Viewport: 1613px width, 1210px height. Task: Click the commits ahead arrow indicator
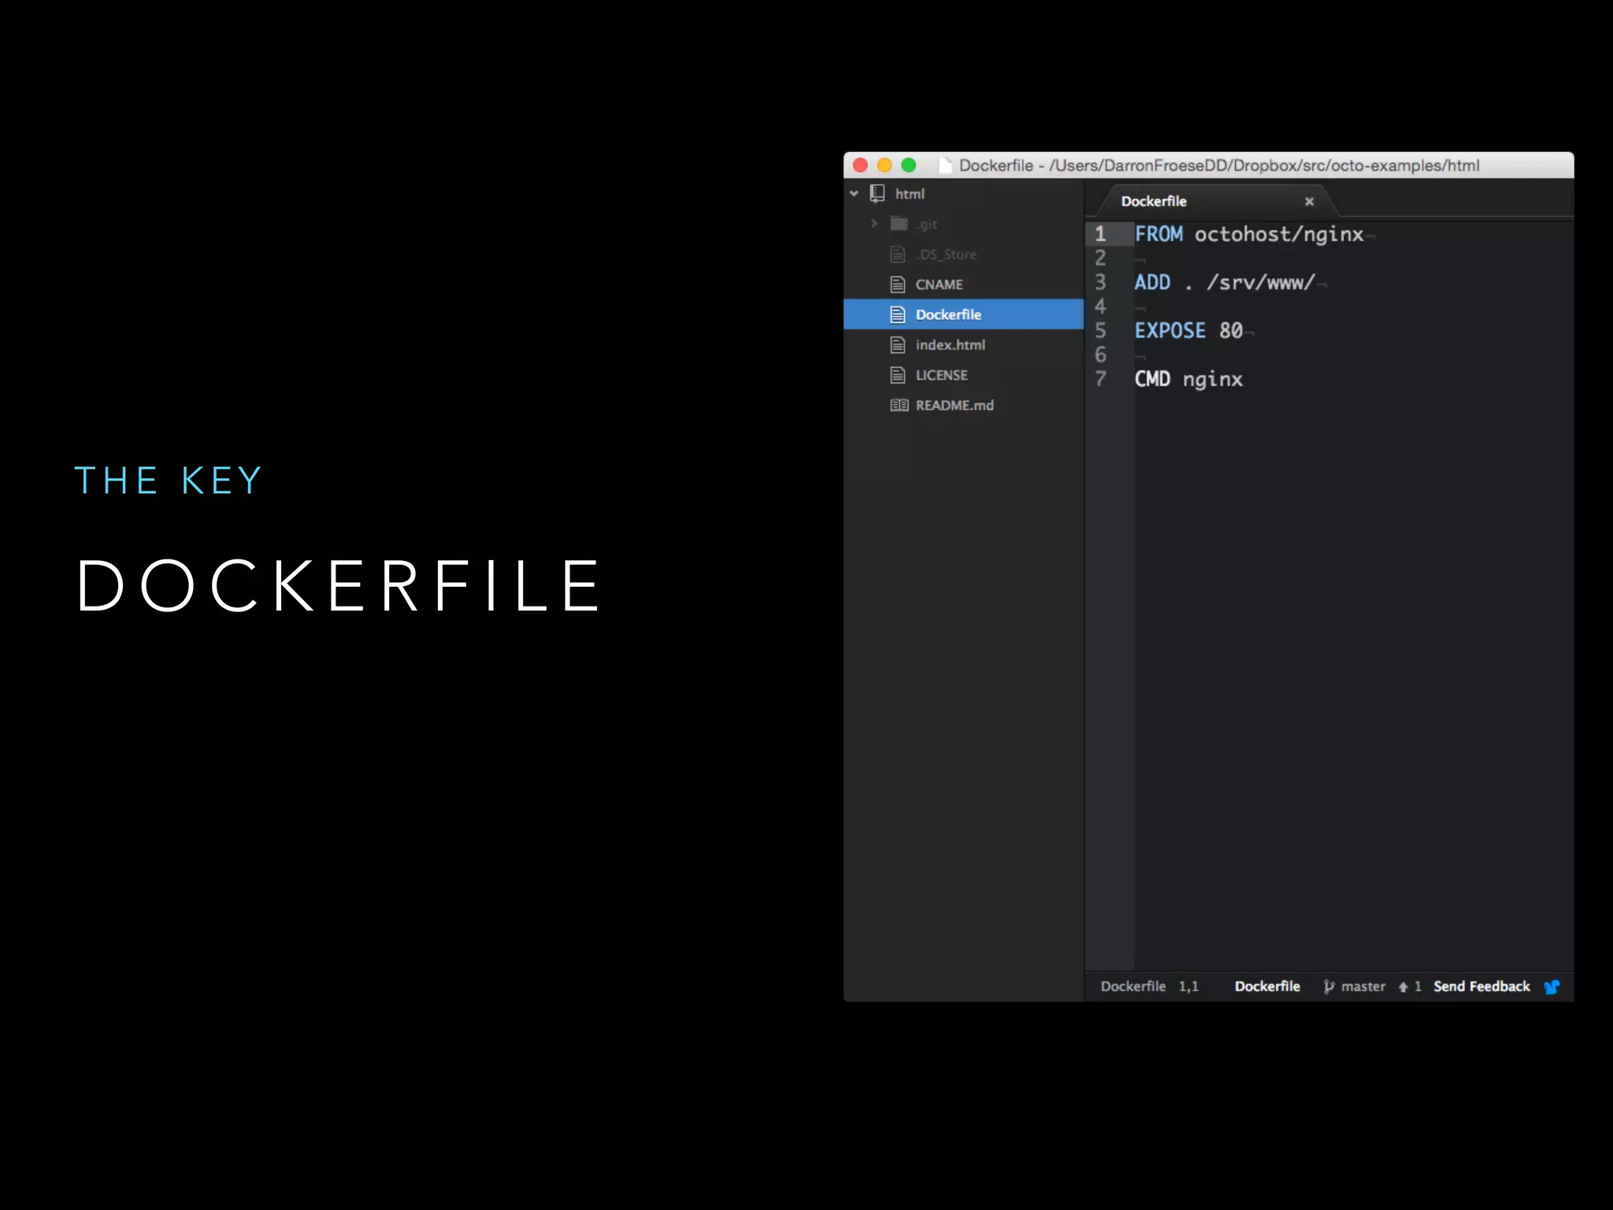(1409, 986)
